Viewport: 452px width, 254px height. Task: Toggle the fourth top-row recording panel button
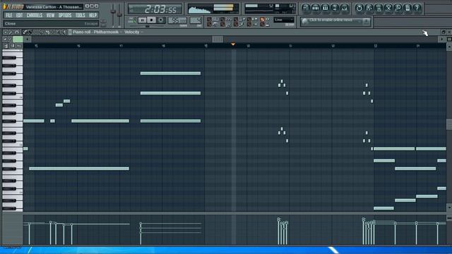click(x=249, y=19)
